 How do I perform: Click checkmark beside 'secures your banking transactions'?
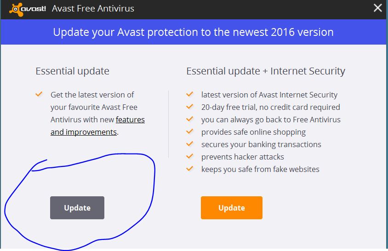coord(189,144)
